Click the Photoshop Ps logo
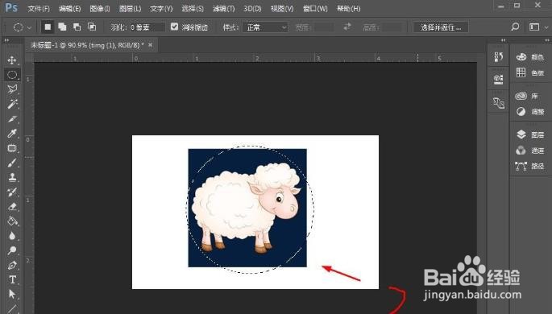The height and width of the screenshot is (314, 552). [11, 8]
